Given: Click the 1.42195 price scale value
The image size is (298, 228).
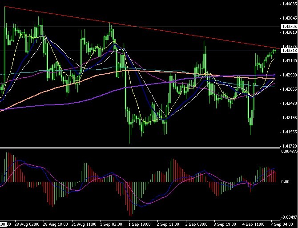Looking at the screenshot, I should (290, 118).
